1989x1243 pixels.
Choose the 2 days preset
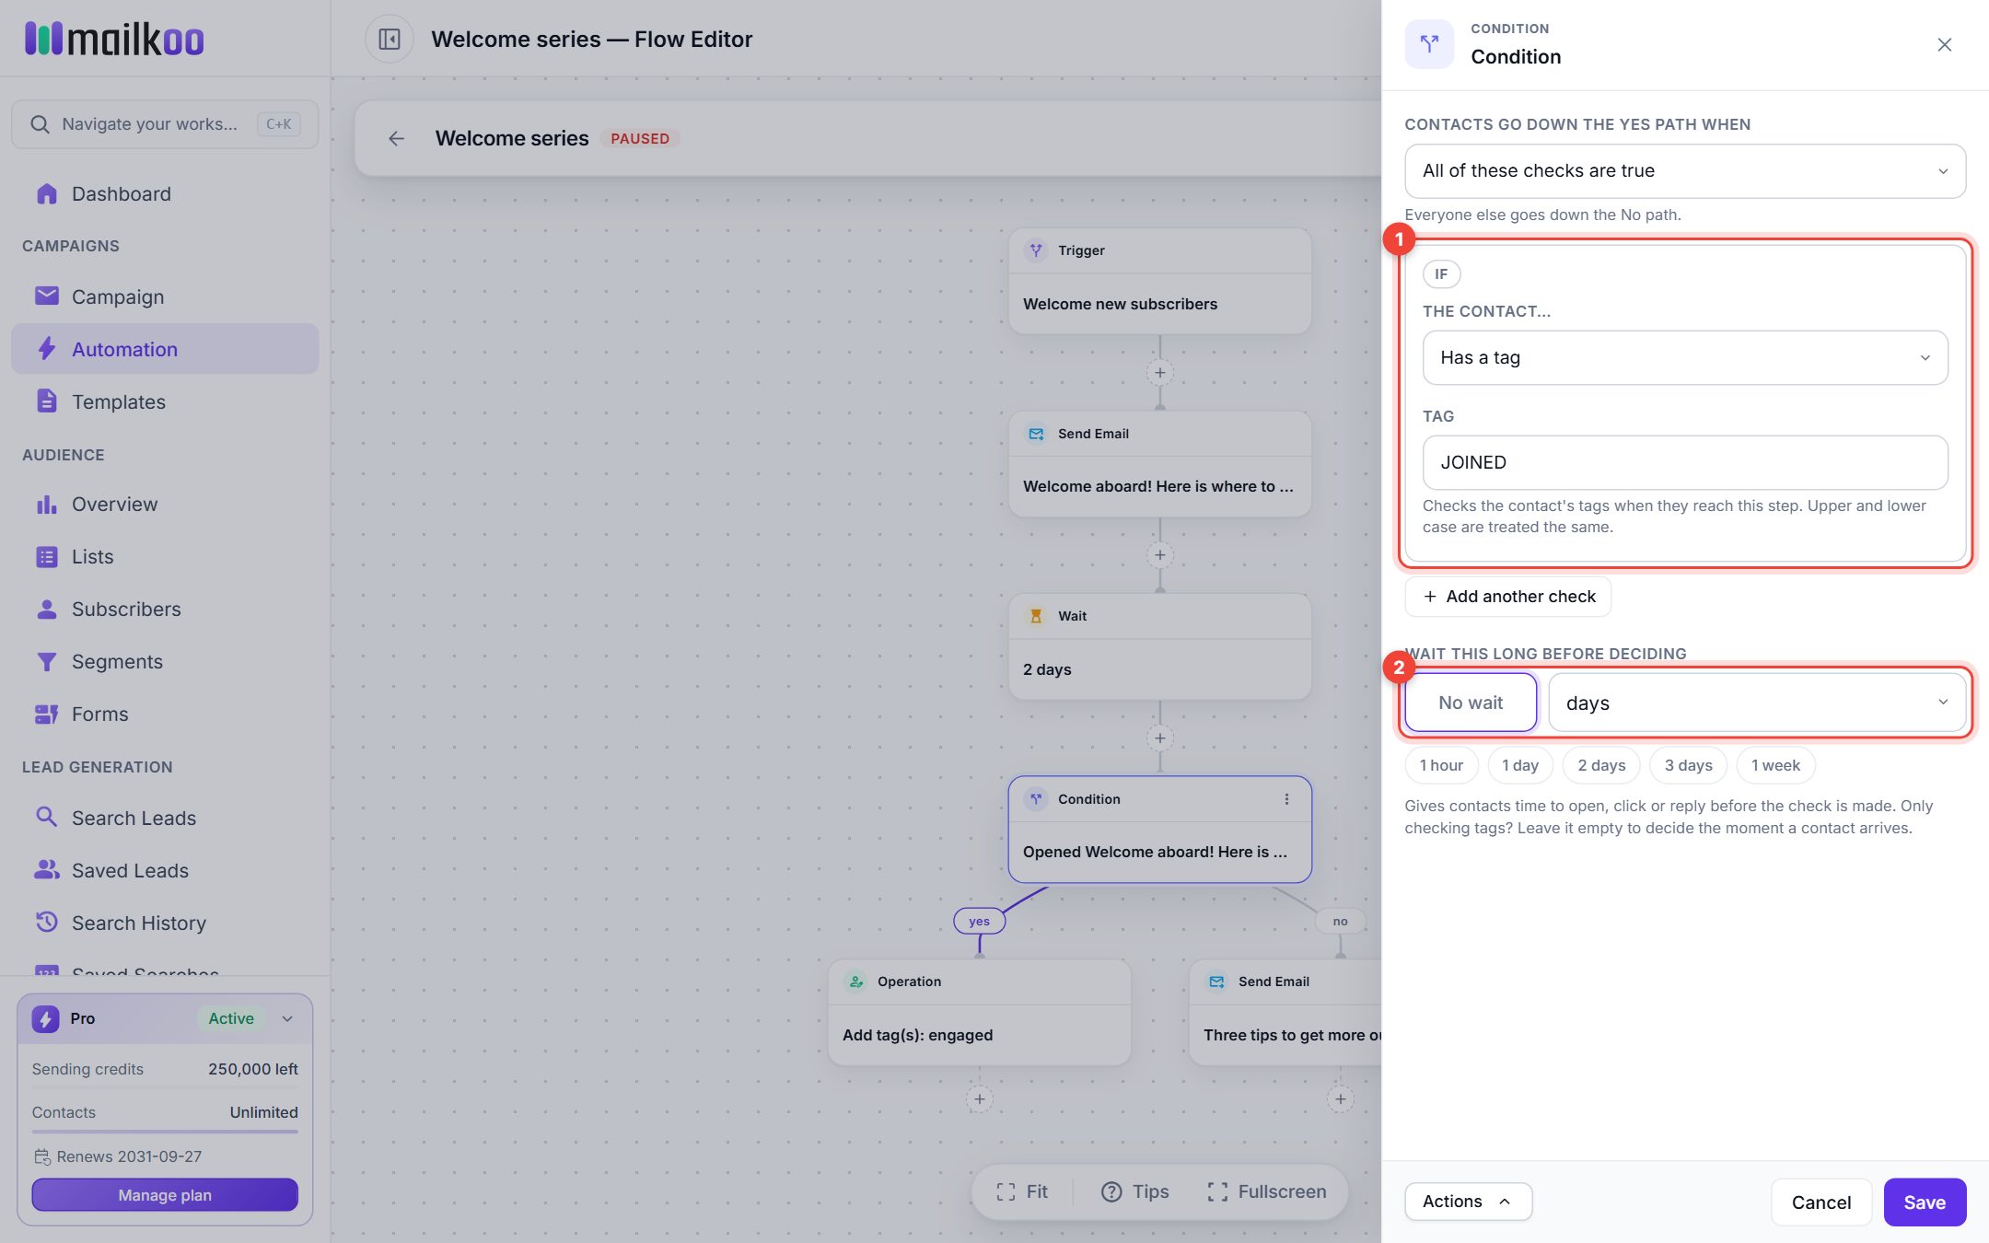[1601, 765]
